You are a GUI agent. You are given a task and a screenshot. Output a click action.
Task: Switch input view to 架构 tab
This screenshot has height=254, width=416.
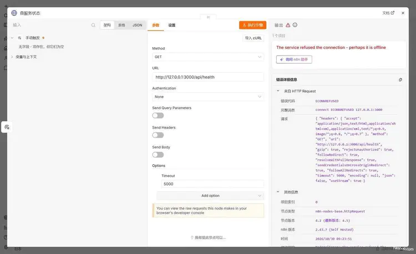107,25
